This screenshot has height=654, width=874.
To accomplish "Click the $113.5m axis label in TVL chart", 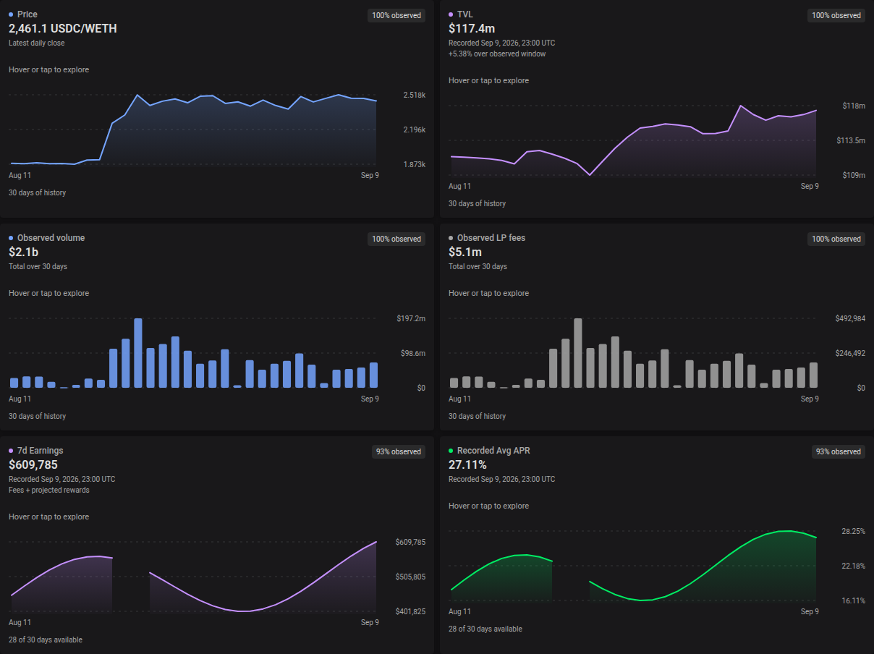I will pos(850,141).
